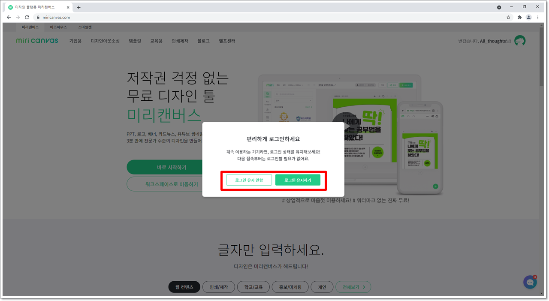
Task: Open 교육용 menu
Action: tap(156, 41)
